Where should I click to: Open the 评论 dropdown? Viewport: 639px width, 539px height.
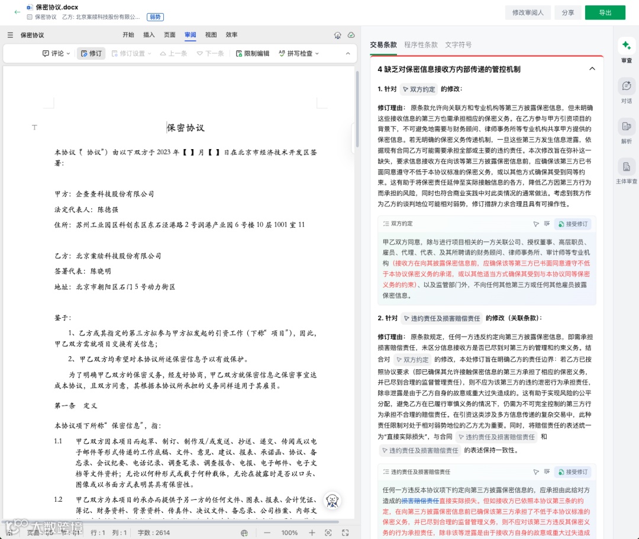point(56,53)
